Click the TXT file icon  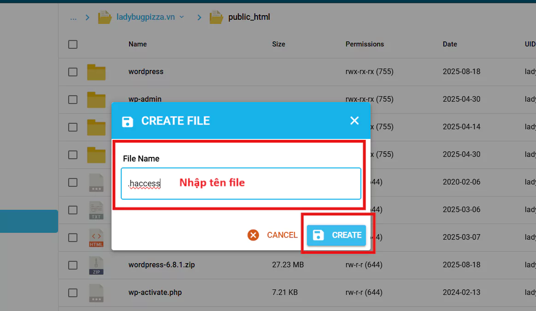96,210
